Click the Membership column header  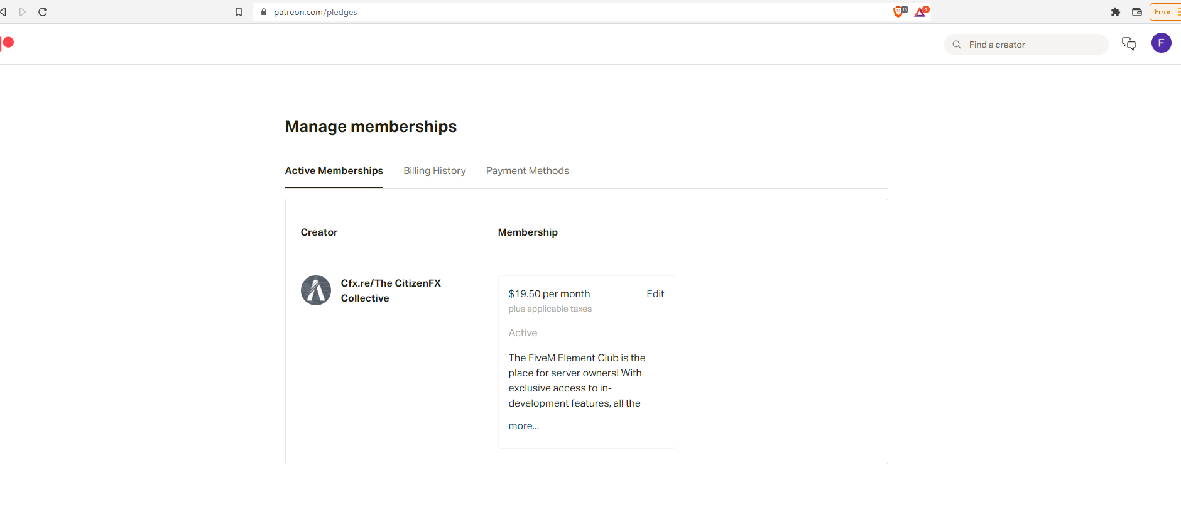point(528,232)
